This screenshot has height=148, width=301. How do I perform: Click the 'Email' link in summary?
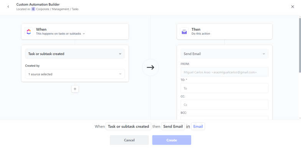pos(198,127)
